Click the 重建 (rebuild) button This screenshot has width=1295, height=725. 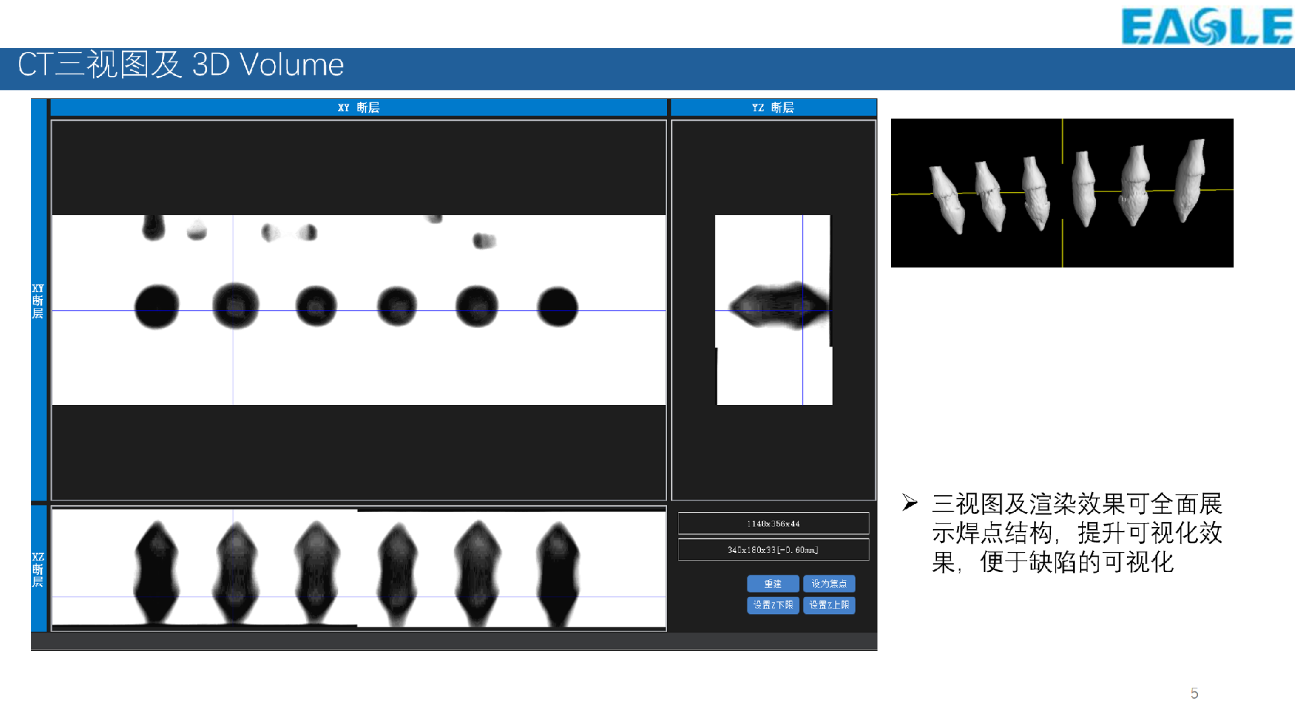pyautogui.click(x=772, y=584)
